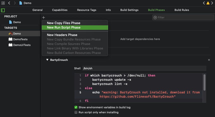
Task: Choose New Run Script Phase
Action: click(64, 28)
